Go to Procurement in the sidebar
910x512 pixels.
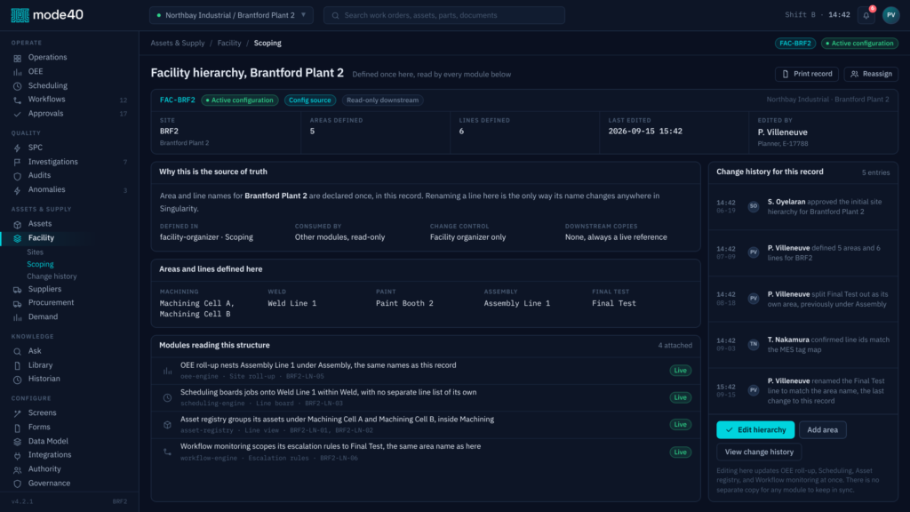click(51, 302)
